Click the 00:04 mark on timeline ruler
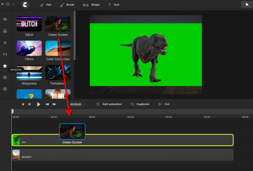 click(x=169, y=117)
